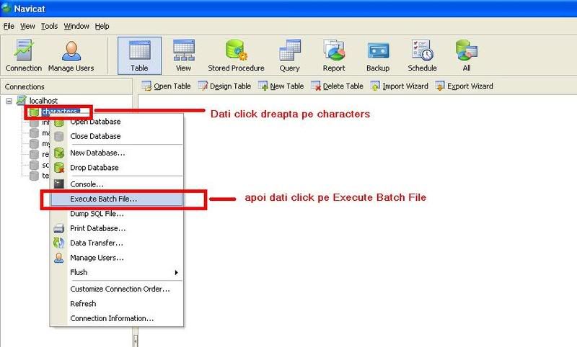Open the Schedule toolbar icon

point(422,55)
